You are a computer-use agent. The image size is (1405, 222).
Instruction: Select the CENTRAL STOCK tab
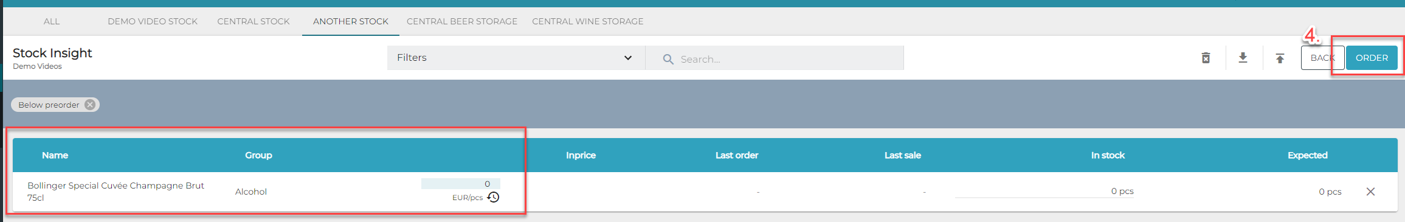point(254,21)
